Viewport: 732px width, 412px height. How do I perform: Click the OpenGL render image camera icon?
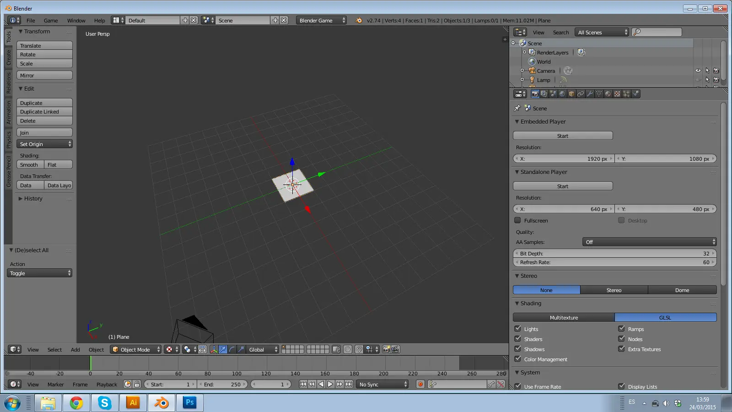click(x=386, y=349)
